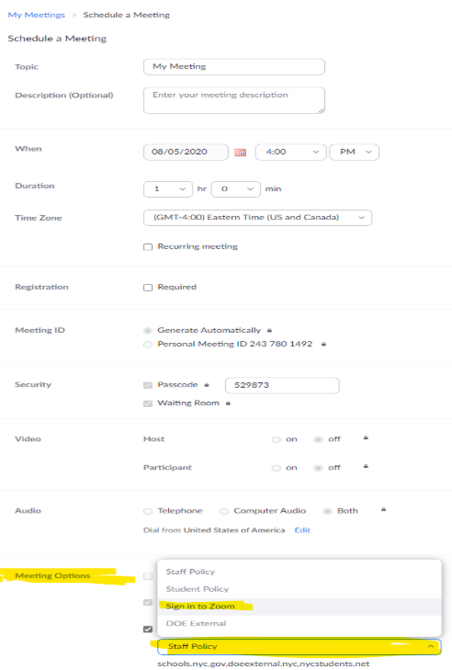Click lock icon next to Passcode
This screenshot has height=670, width=452.
pos(207,385)
